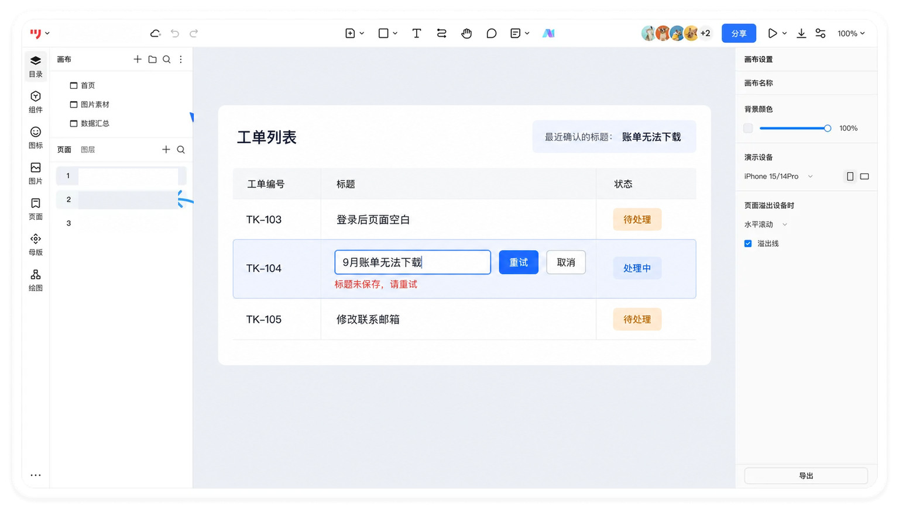The width and height of the screenshot is (899, 512).
Task: Open the 图片 panel in sidebar
Action: 36,173
